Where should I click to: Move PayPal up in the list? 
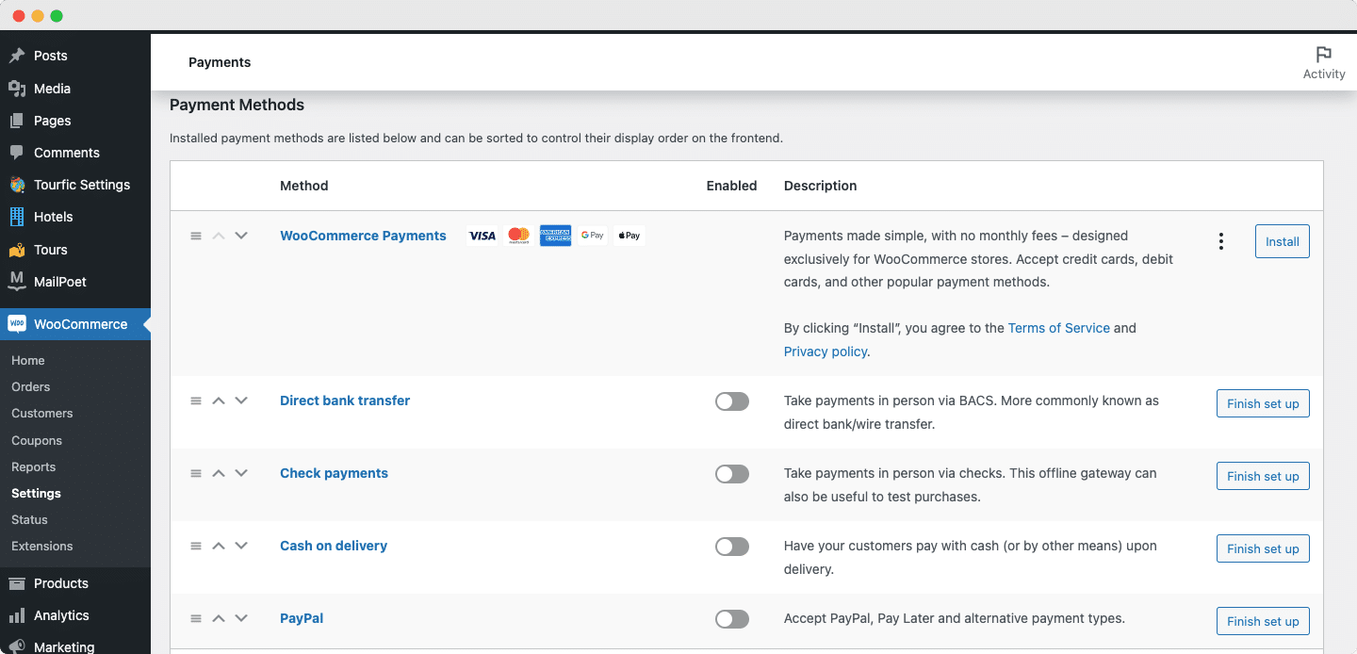tap(219, 618)
